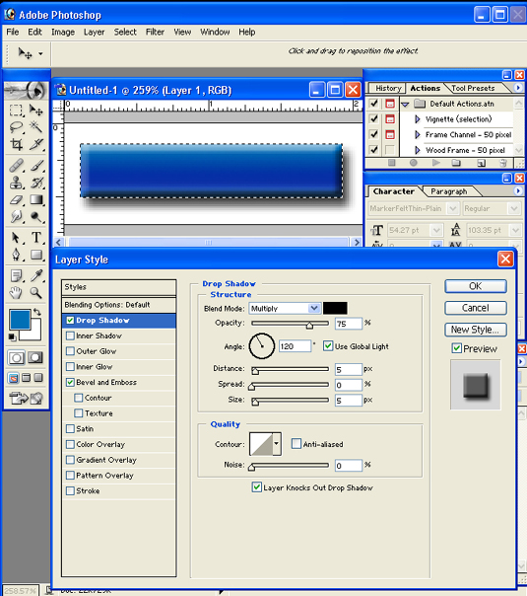The width and height of the screenshot is (527, 596).
Task: Enable the Outer Glow style
Action: pos(70,351)
